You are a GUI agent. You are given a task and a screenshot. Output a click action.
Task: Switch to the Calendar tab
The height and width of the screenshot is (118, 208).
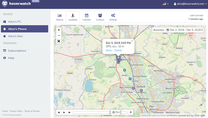coord(87,17)
